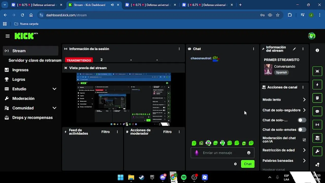325x183 pixels.
Task: Toggle the document notes widget icon in right rail
Action: coord(317,98)
